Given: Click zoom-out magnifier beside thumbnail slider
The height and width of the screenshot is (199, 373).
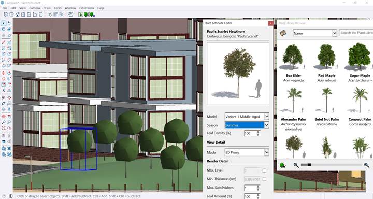Looking at the screenshot, I should click(296, 165).
